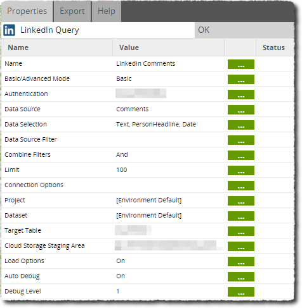The height and width of the screenshot is (308, 302).
Task: Edit Debug Level via ellipsis button
Action: (241, 292)
